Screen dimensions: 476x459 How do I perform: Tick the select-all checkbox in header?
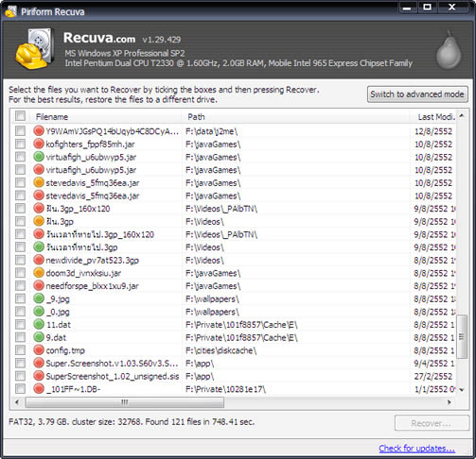(20, 116)
